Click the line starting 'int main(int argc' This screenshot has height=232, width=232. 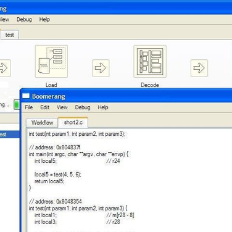coord(78,154)
